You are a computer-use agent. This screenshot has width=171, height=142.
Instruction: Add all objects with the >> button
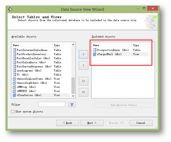pos(83,81)
